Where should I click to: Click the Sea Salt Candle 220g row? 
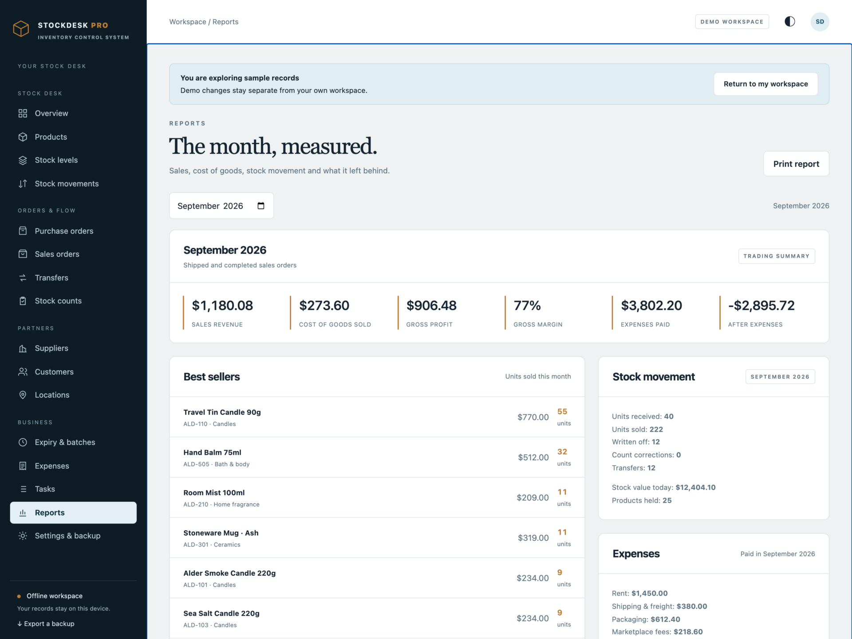click(377, 619)
